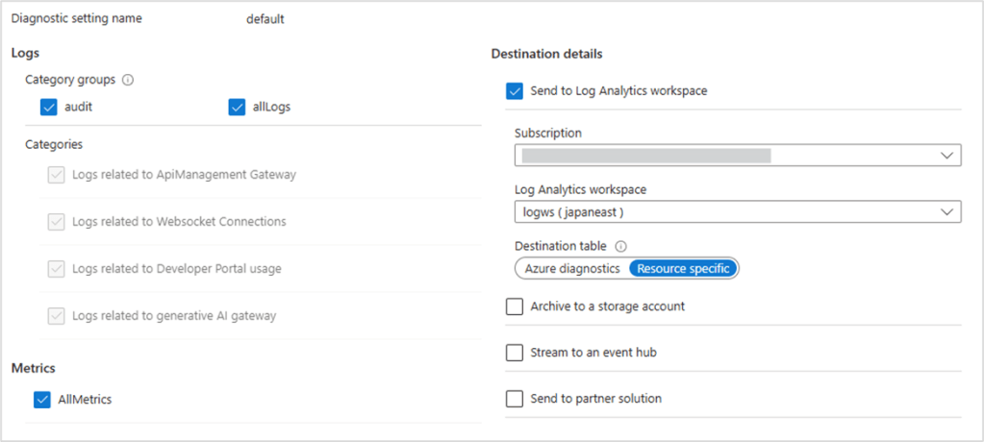Check the Send to partner solution box
This screenshot has width=984, height=442.
(515, 399)
